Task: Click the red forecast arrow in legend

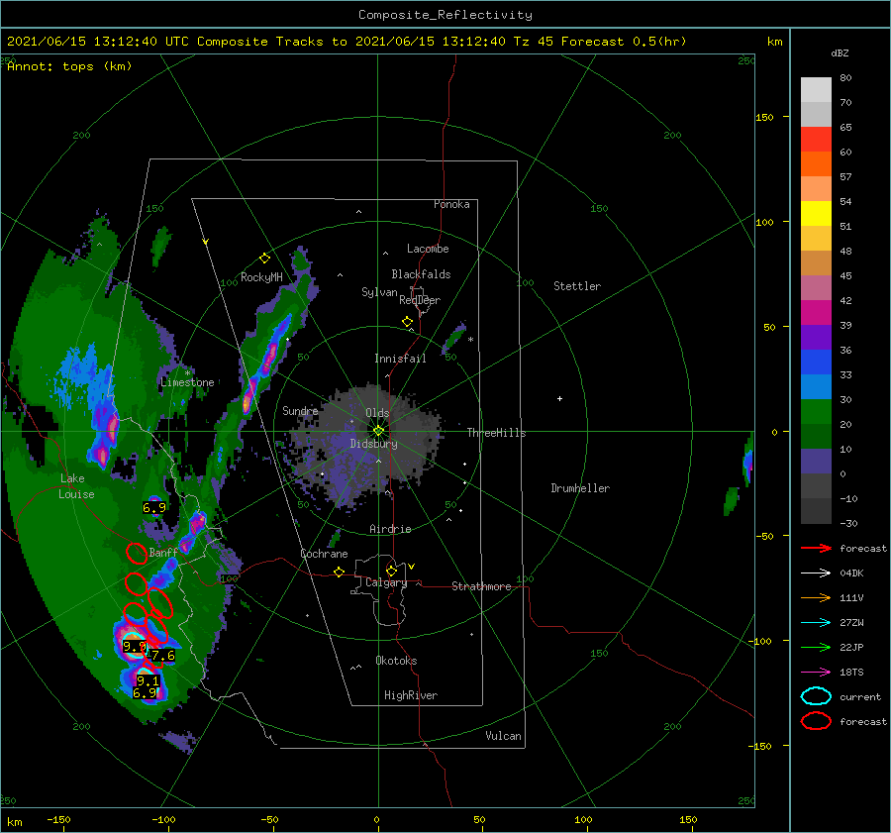Action: [x=816, y=548]
